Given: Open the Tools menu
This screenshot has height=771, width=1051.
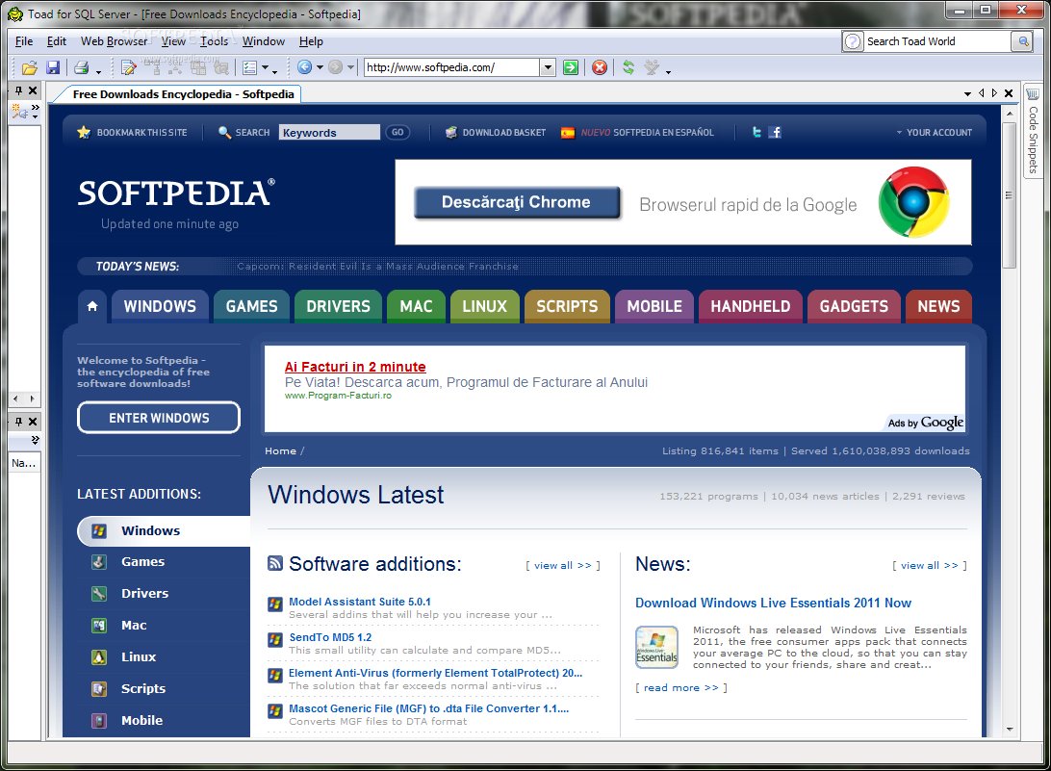Looking at the screenshot, I should (214, 41).
